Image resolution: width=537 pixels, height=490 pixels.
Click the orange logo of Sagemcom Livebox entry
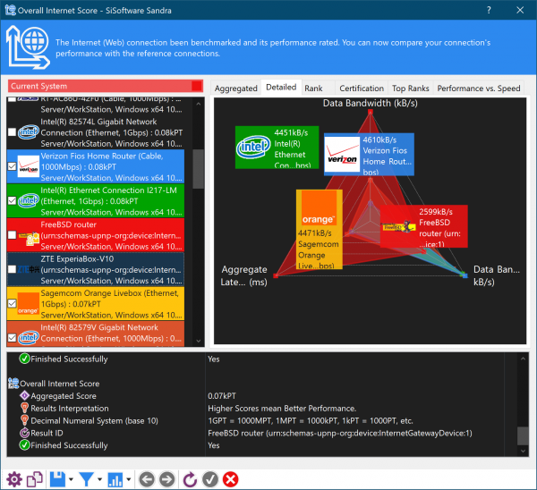coord(29,303)
